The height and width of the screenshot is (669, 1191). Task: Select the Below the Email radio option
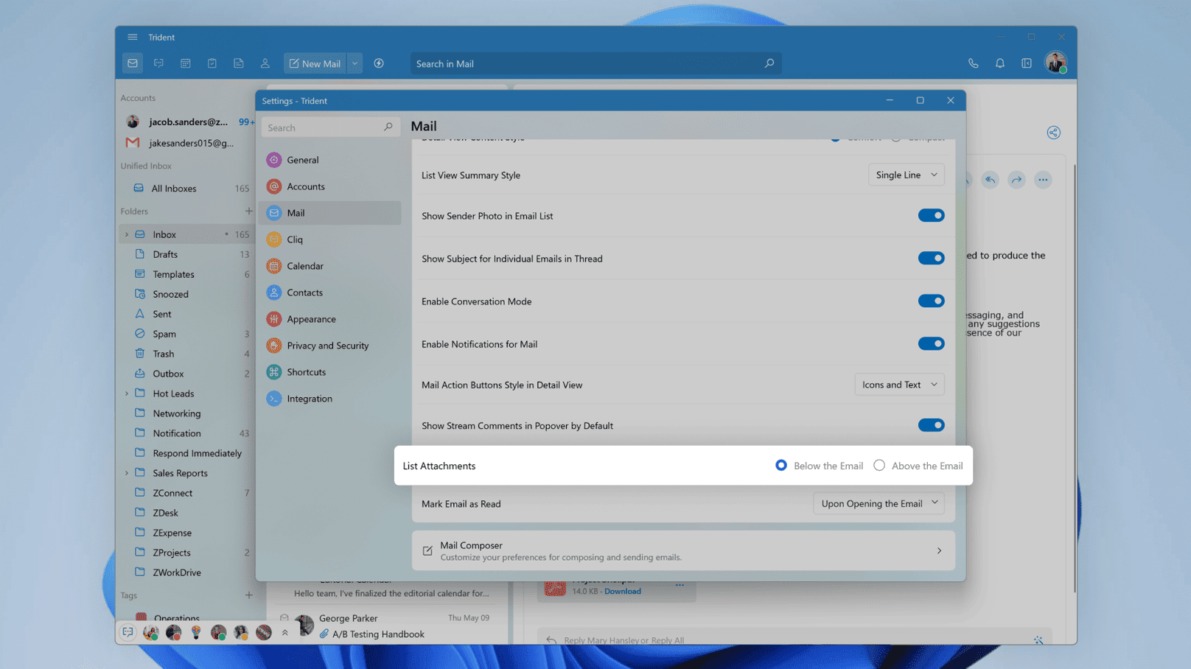coord(781,466)
